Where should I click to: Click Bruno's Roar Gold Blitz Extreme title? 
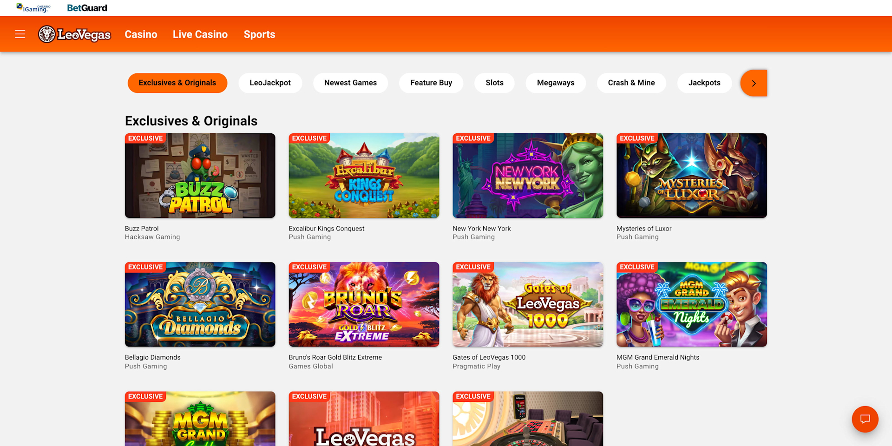[335, 357]
